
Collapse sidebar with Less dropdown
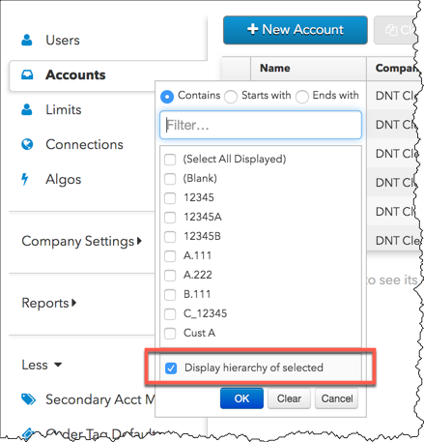(42, 365)
